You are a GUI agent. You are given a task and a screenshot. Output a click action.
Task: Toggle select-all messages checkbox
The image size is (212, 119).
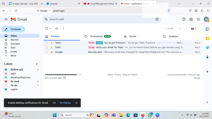tap(47, 28)
